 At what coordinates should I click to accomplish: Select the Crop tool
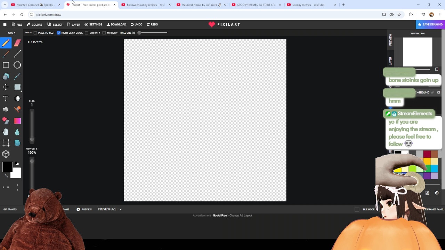6,143
